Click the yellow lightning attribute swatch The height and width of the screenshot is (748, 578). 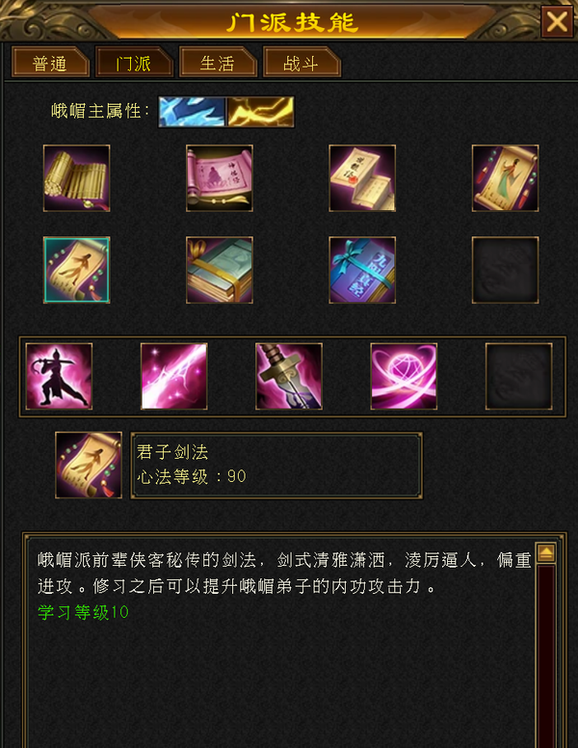tap(260, 112)
